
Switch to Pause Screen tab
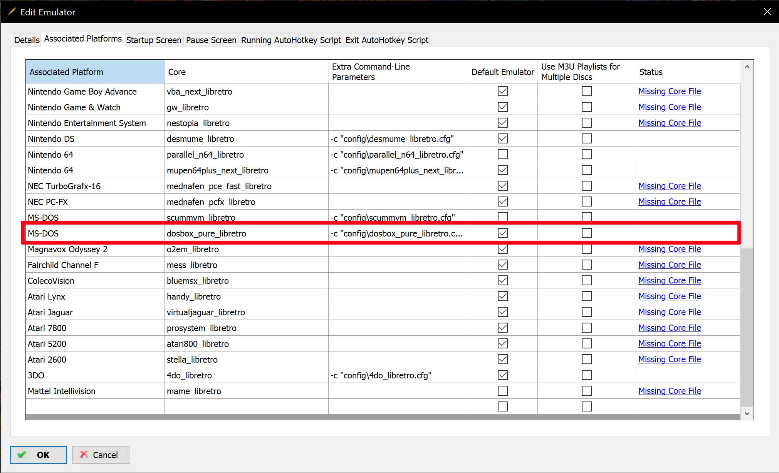pyautogui.click(x=211, y=40)
